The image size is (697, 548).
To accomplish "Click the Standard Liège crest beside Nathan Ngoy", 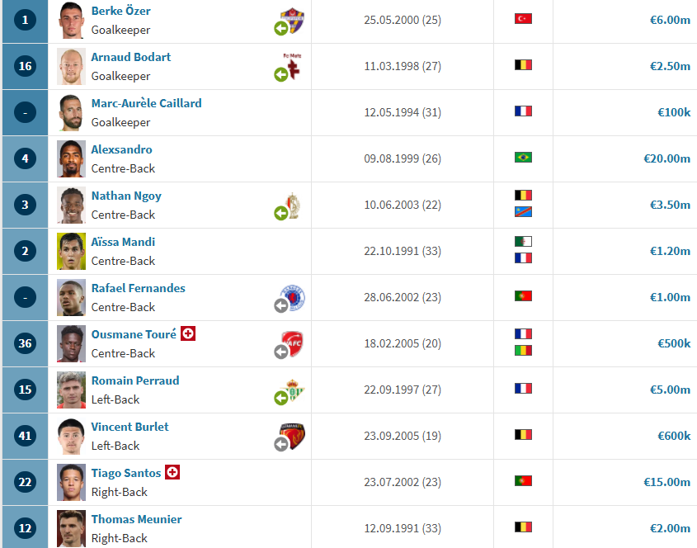I will (293, 205).
